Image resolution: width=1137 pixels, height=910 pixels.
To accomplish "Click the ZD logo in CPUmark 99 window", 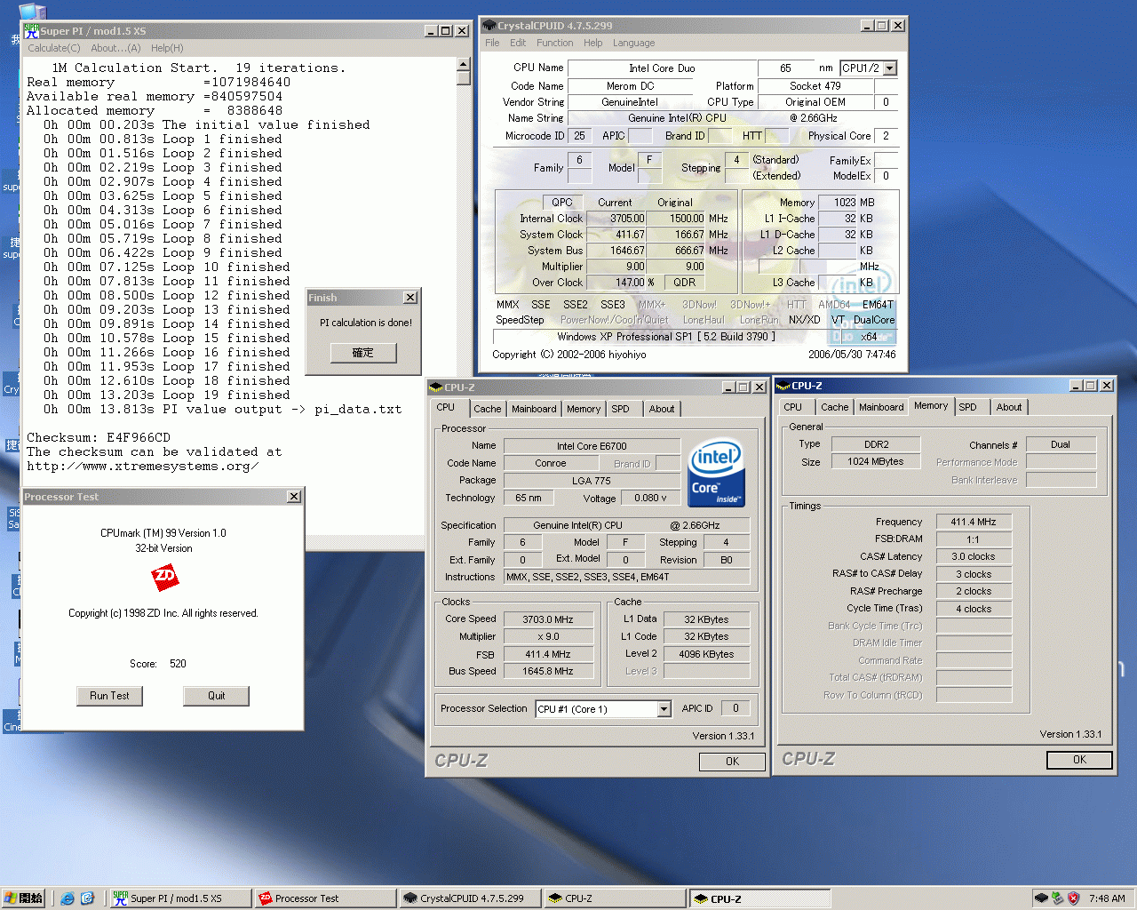I will click(x=163, y=578).
